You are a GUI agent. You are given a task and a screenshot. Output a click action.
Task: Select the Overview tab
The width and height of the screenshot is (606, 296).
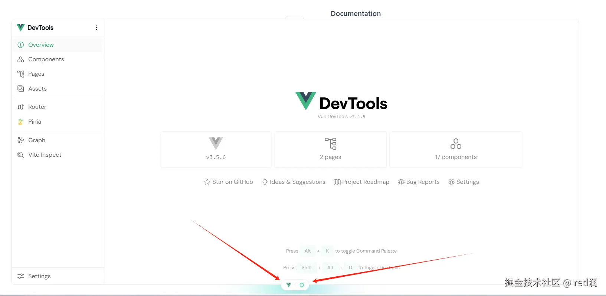click(x=58, y=45)
